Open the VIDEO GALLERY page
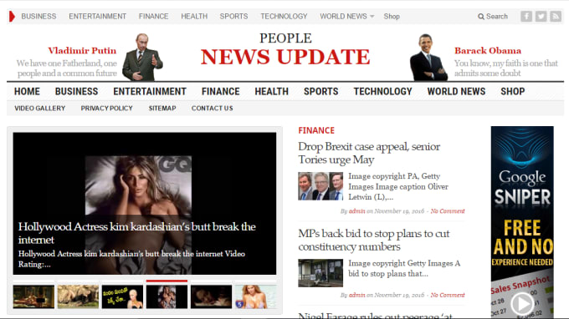 40,109
